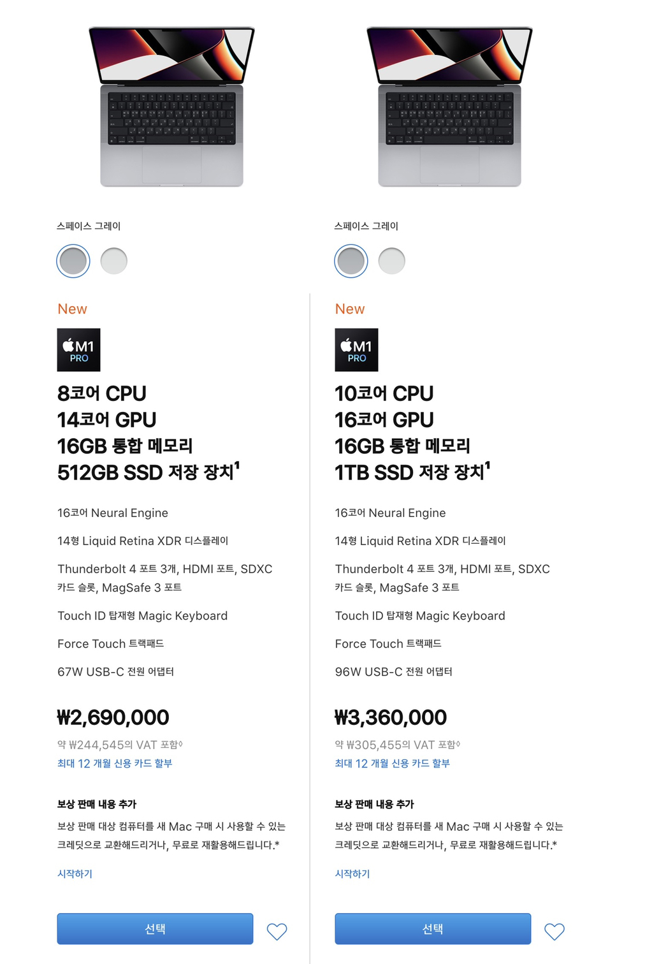Open 12-month card installment link under ₩2,690,000
The image size is (645, 964).
(x=115, y=763)
